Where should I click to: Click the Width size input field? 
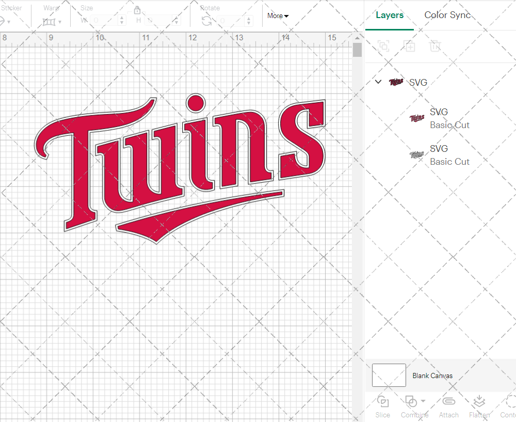pyautogui.click(x=104, y=21)
